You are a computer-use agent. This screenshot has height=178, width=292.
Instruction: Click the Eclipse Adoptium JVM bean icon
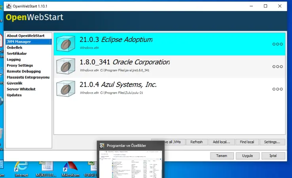click(x=66, y=44)
